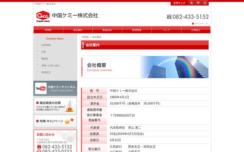Click the red arrow icon beside 薬品調査の依頼

(37, 103)
